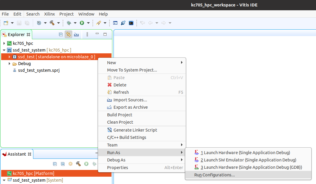Select kc705_hpc platform project in Explorer
This screenshot has width=316, height=184.
point(23,43)
